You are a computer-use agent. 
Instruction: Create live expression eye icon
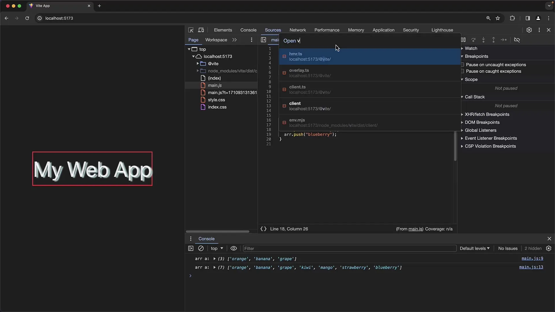pos(234,248)
